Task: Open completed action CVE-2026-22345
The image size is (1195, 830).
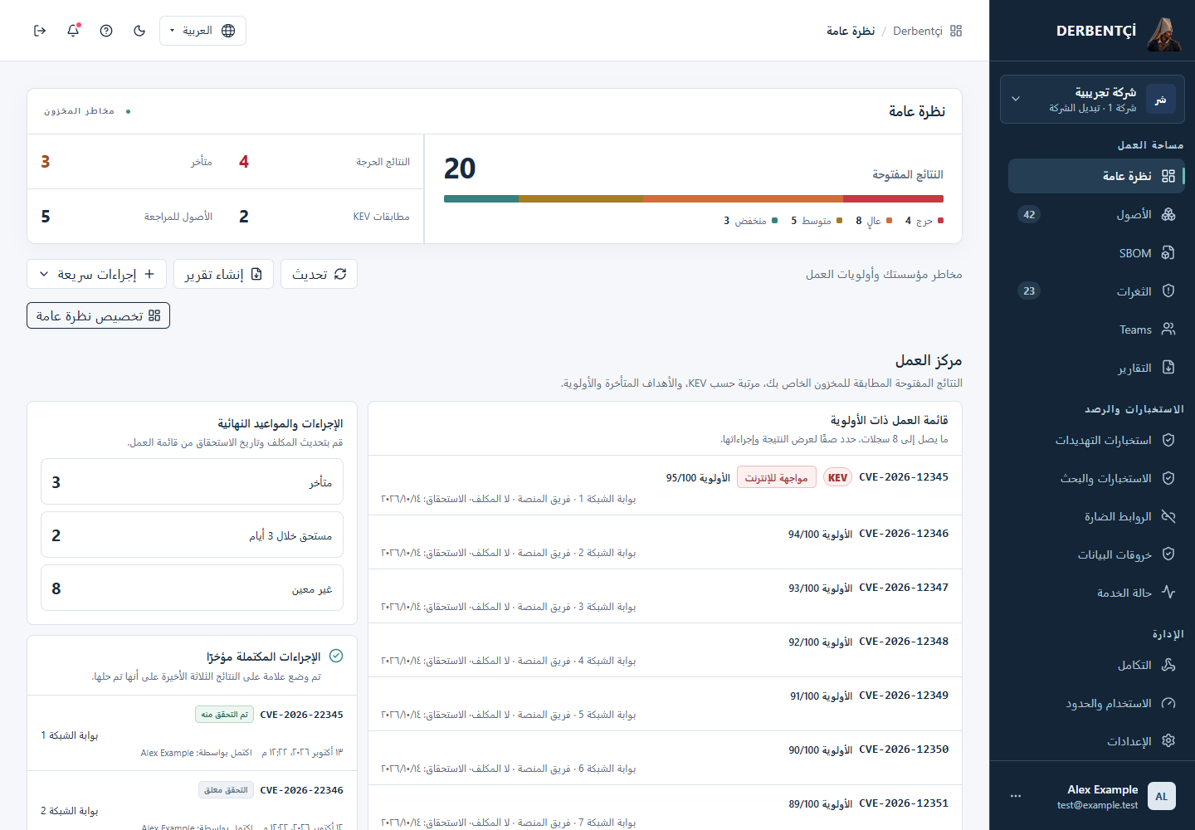Action: (192, 733)
